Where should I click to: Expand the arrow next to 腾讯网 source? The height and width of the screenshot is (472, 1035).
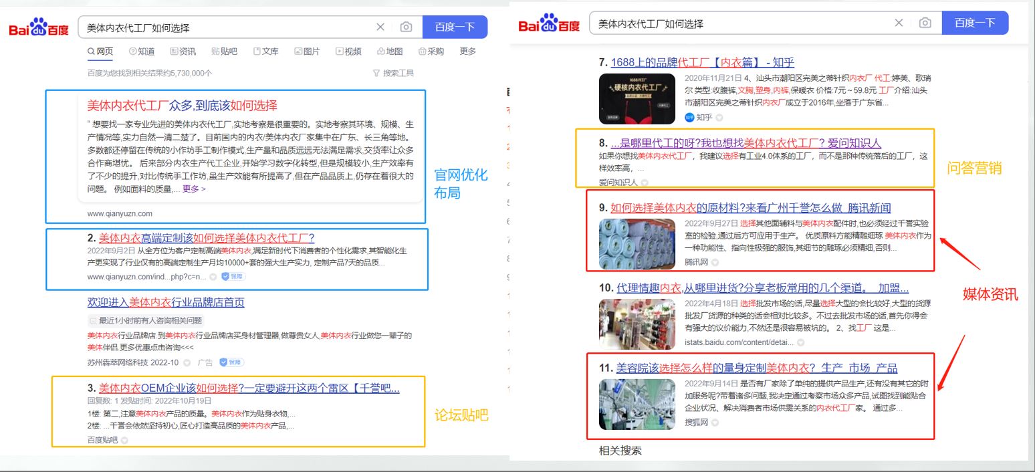point(717,262)
